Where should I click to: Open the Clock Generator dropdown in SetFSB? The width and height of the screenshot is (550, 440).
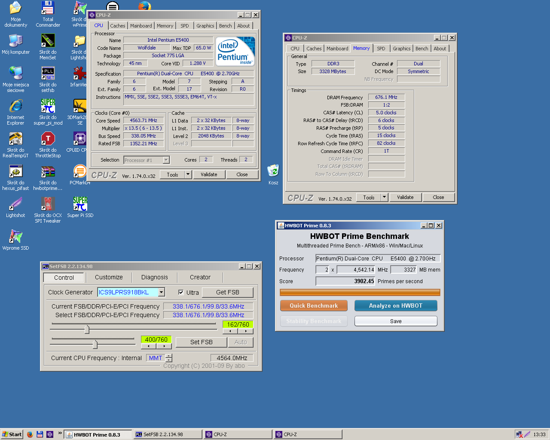point(162,292)
